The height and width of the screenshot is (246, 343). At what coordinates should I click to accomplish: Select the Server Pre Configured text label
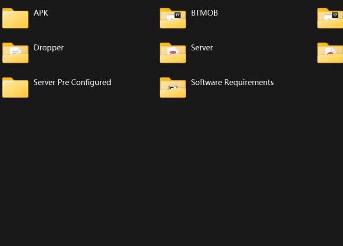click(x=72, y=82)
